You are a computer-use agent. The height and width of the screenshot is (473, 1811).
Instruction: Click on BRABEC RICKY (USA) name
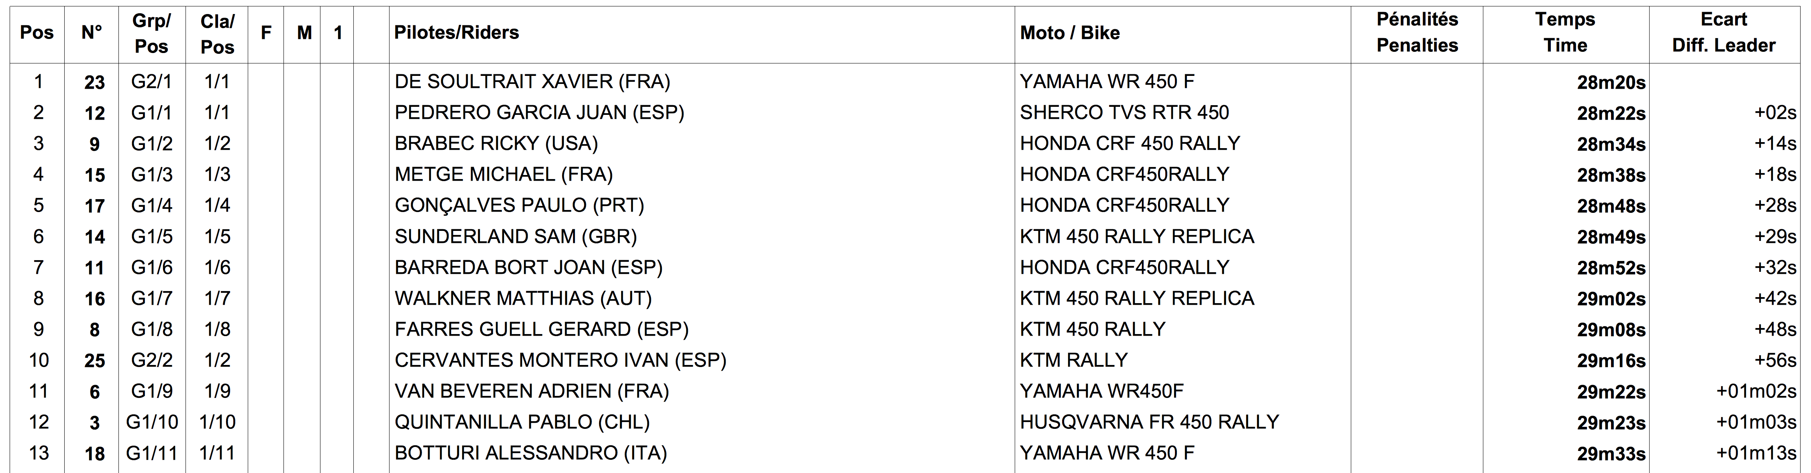(496, 143)
